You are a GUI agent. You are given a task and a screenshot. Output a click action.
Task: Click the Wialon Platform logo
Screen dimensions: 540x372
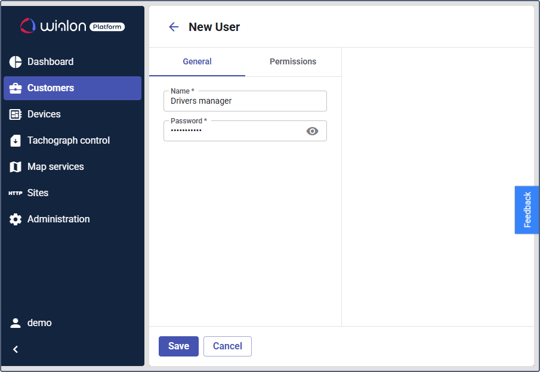72,26
